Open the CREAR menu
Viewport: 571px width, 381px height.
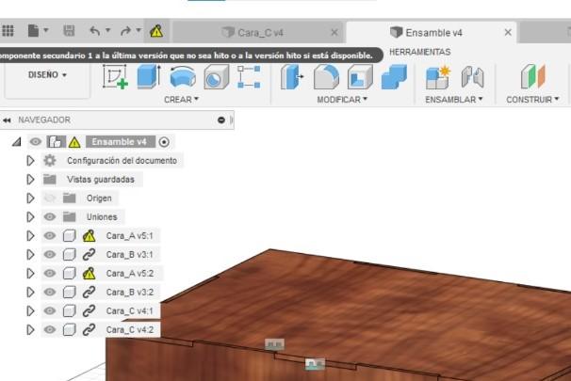pyautogui.click(x=181, y=100)
